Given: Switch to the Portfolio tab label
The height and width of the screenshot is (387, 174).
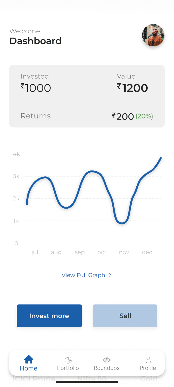Looking at the screenshot, I should tap(68, 368).
